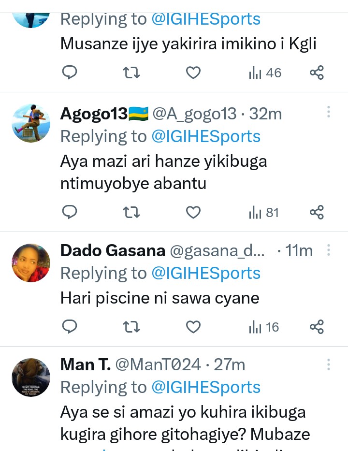Retweet Dado Gasana's reply
The height and width of the screenshot is (451, 348).
click(x=131, y=327)
